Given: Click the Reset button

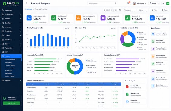Looking at the screenshot, I should [x=165, y=10].
